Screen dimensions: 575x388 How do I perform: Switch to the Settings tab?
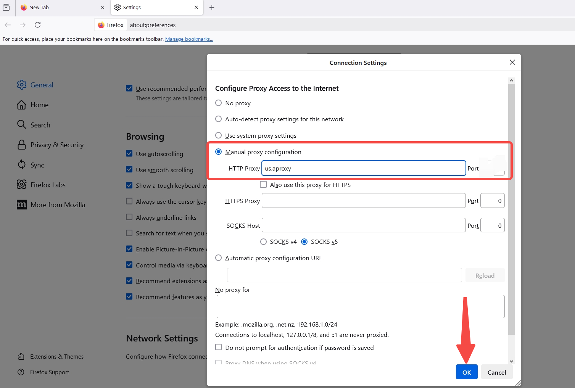pos(156,8)
